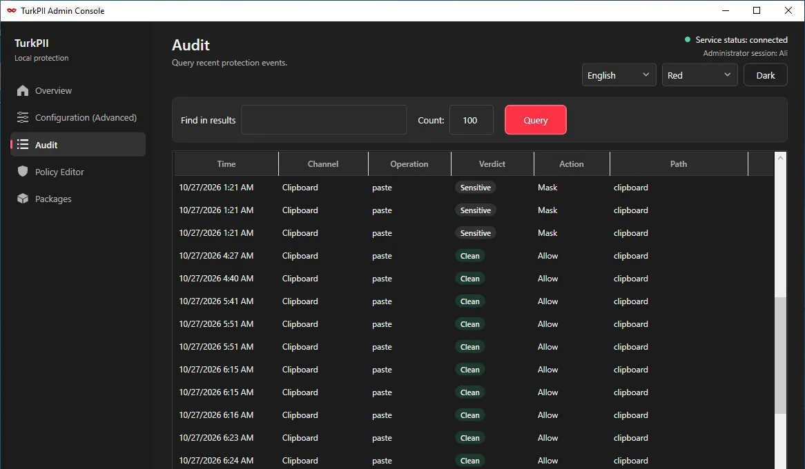Open the Policy Editor section

click(78, 172)
